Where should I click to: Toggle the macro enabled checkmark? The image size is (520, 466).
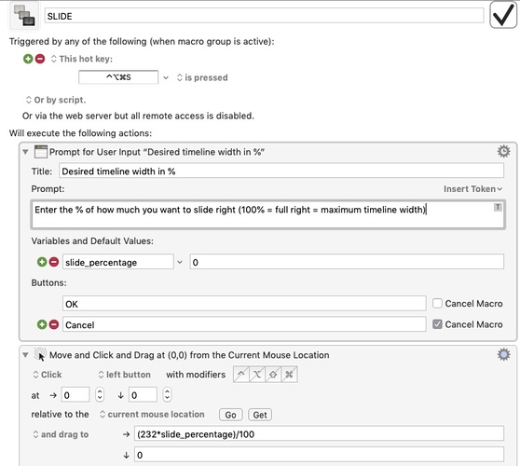click(502, 15)
